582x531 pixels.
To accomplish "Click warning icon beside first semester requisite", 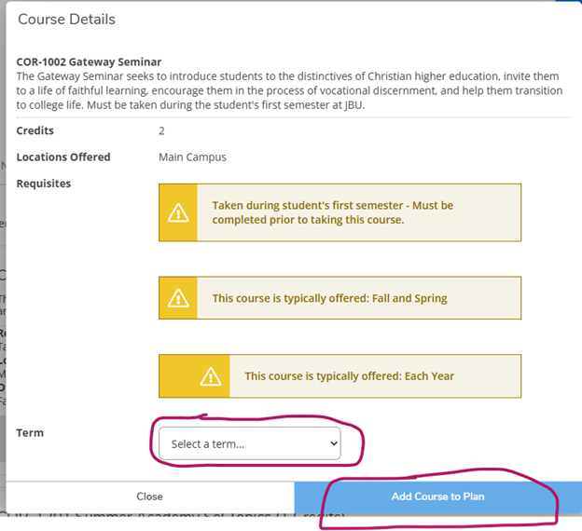I will [177, 212].
